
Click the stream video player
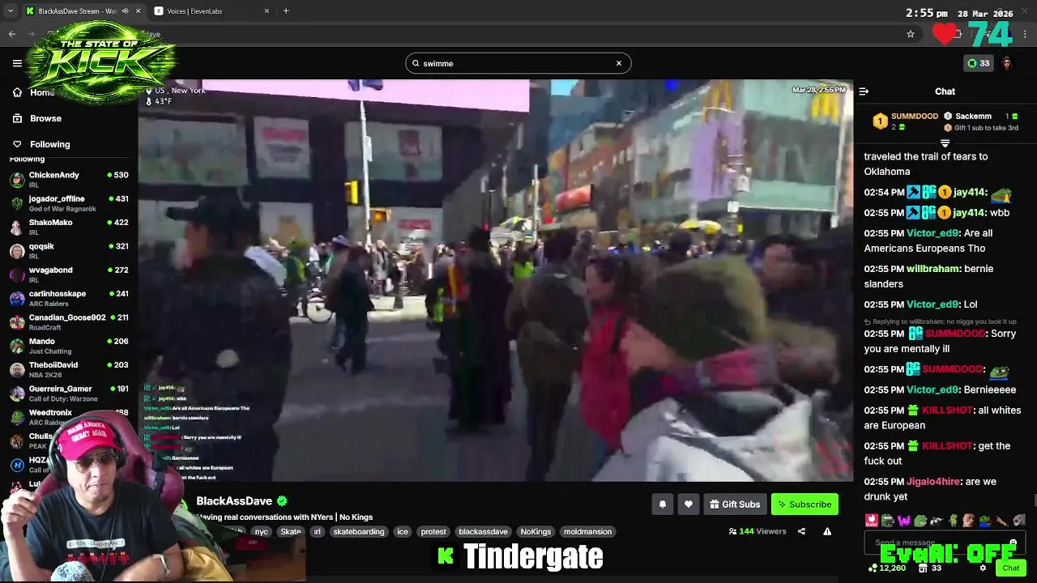click(x=495, y=281)
